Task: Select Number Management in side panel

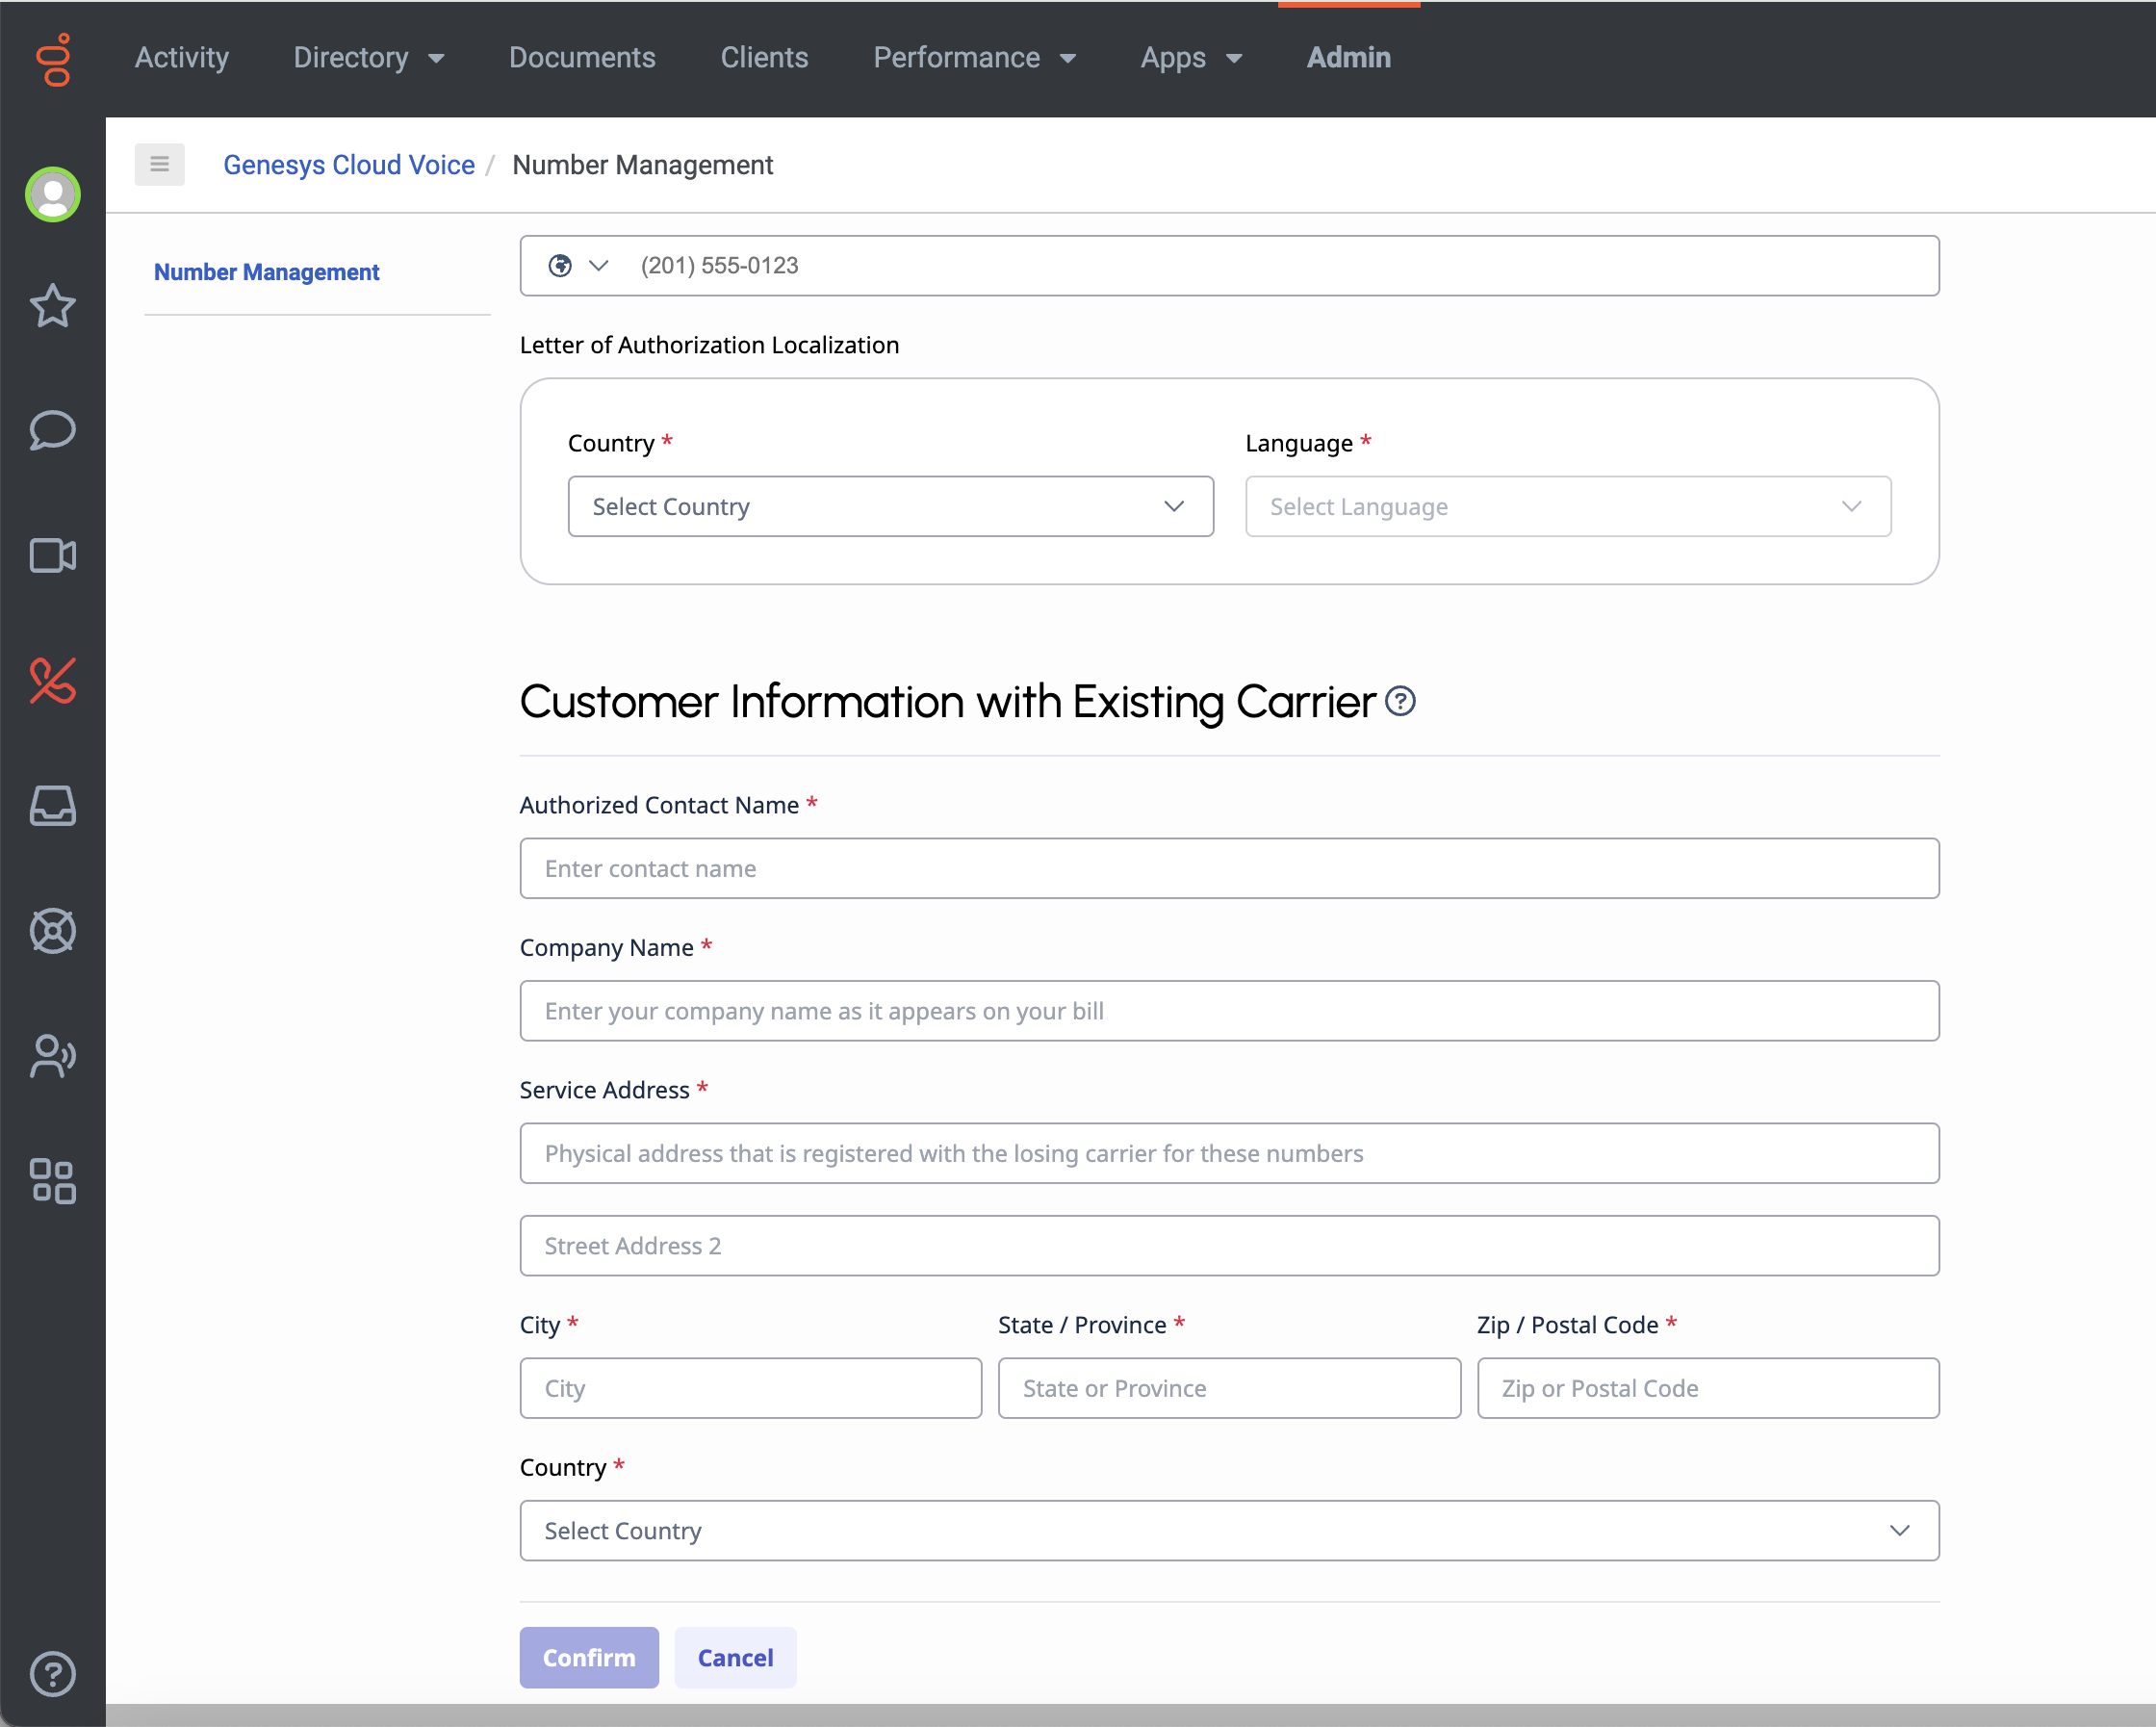Action: coord(266,272)
